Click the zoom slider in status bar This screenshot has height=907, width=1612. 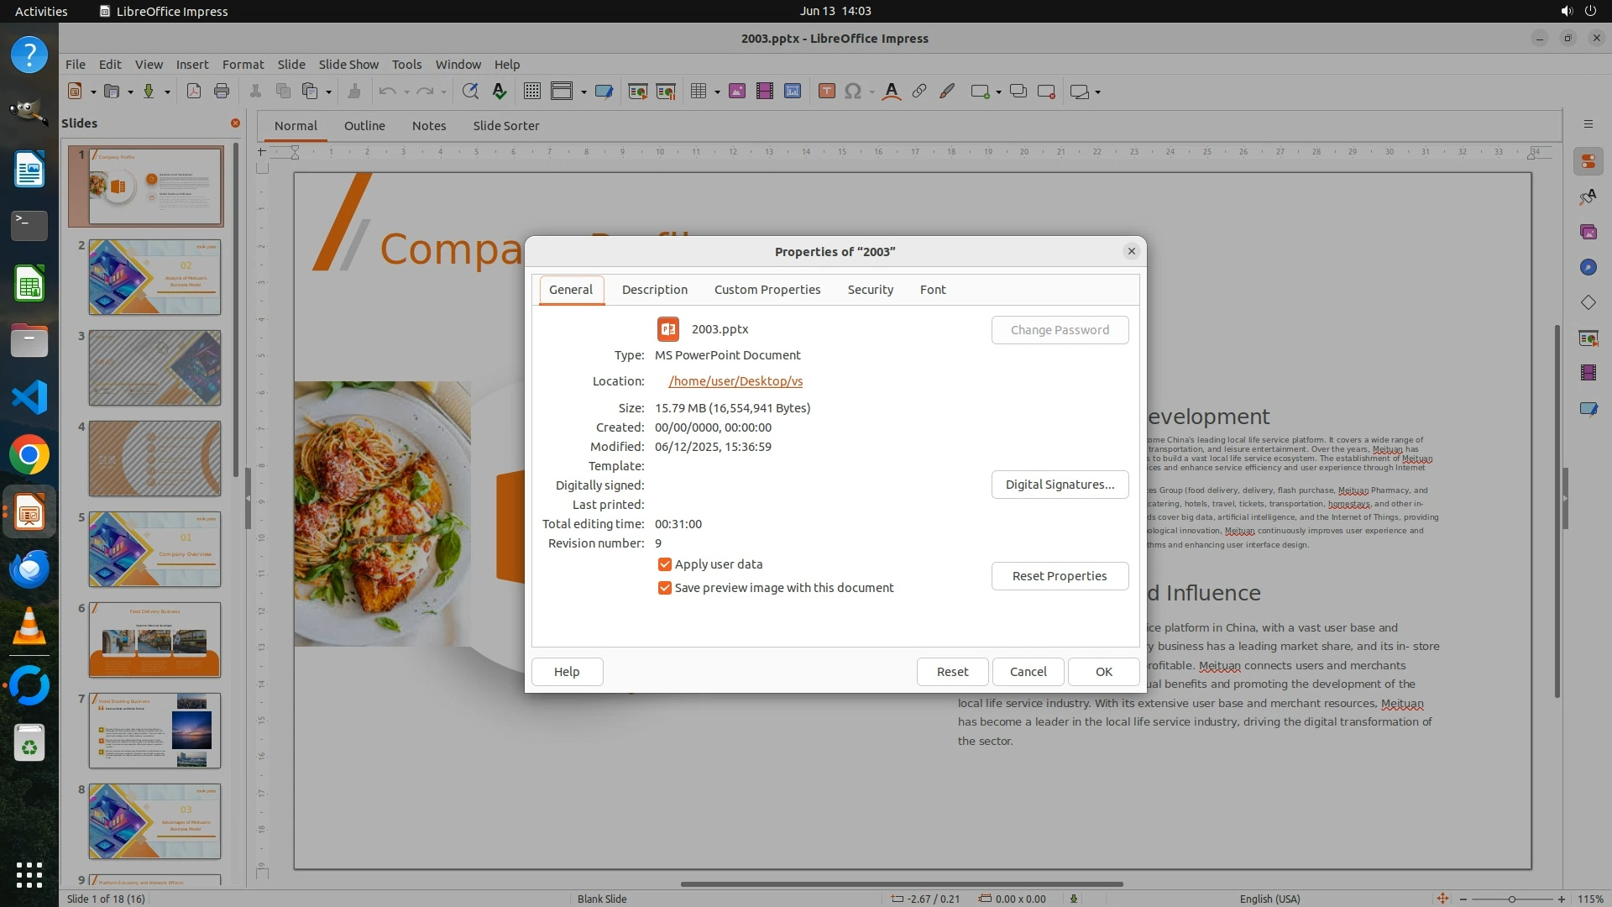pos(1512,899)
